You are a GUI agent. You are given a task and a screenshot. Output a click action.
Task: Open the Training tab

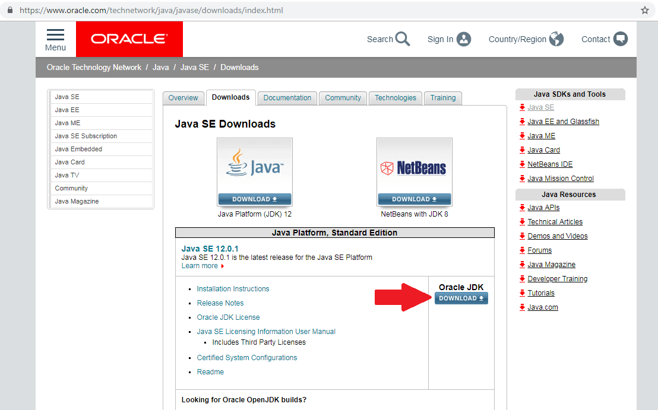[443, 98]
